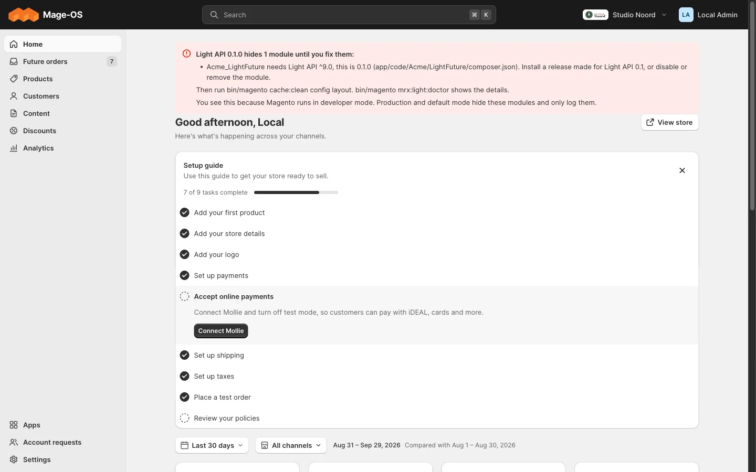
Task: Click the search magnifier icon
Action: coord(214,15)
